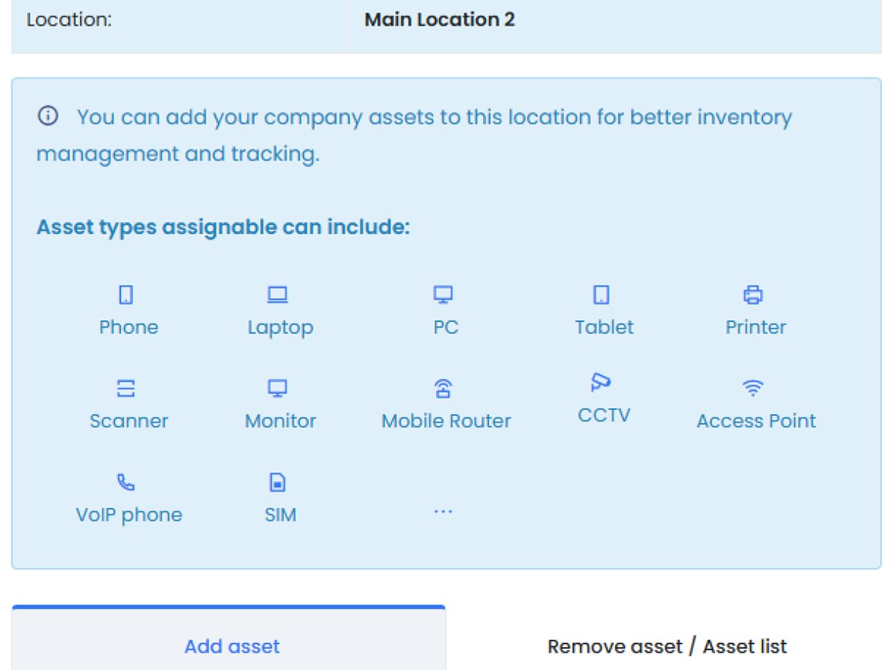Click the Phone asset icon
This screenshot has width=894, height=670.
click(127, 296)
